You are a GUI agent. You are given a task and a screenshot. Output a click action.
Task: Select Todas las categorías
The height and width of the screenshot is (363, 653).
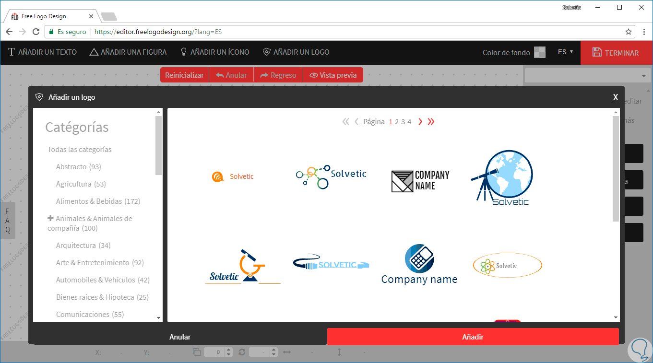coord(80,150)
